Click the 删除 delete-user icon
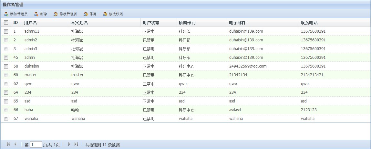Viewport: 371px width, 149px height. click(36, 14)
